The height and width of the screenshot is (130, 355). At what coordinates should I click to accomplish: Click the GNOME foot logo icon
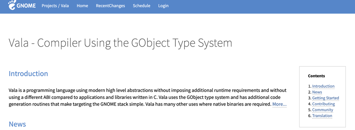click(12, 5)
